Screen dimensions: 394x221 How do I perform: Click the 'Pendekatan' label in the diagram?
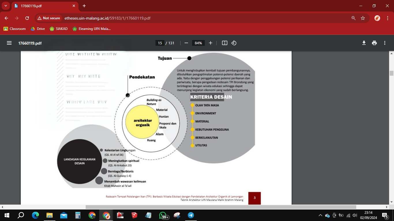[x=142, y=77]
